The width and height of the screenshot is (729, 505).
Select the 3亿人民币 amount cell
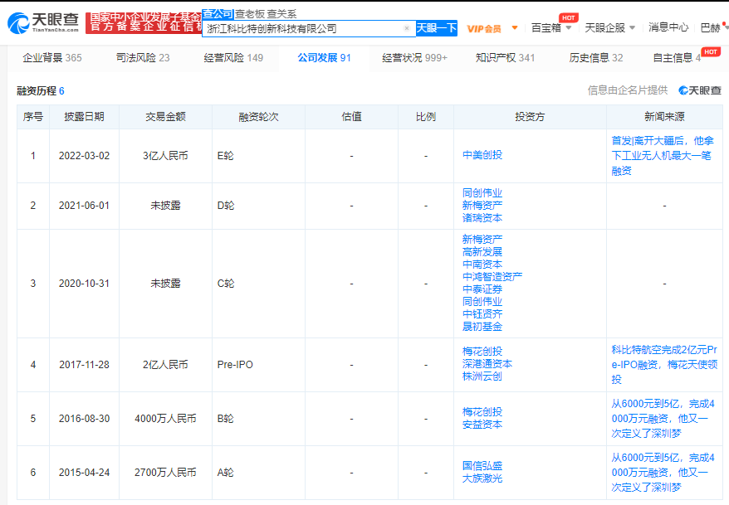pos(165,156)
